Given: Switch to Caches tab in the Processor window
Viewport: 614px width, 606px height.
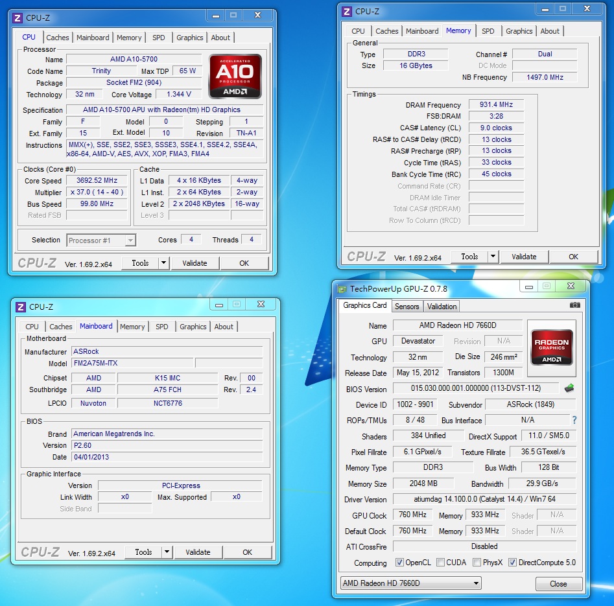Looking at the screenshot, I should (x=58, y=38).
